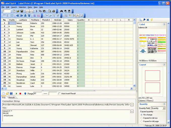171x128 pixels.
Task: Click the new page icon in SQL toolbar
Action: click(x=4, y=94)
